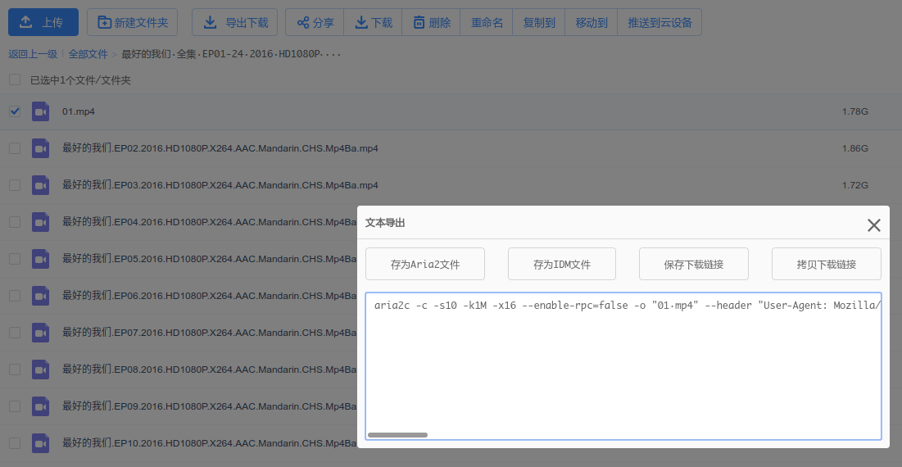
Task: Click the 拷贝下载链接 button
Action: pyautogui.click(x=827, y=264)
